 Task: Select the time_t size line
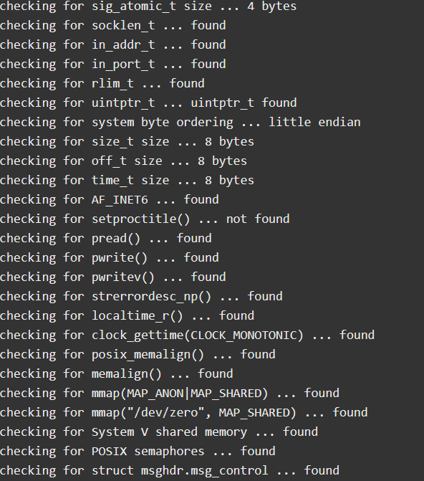click(x=127, y=180)
